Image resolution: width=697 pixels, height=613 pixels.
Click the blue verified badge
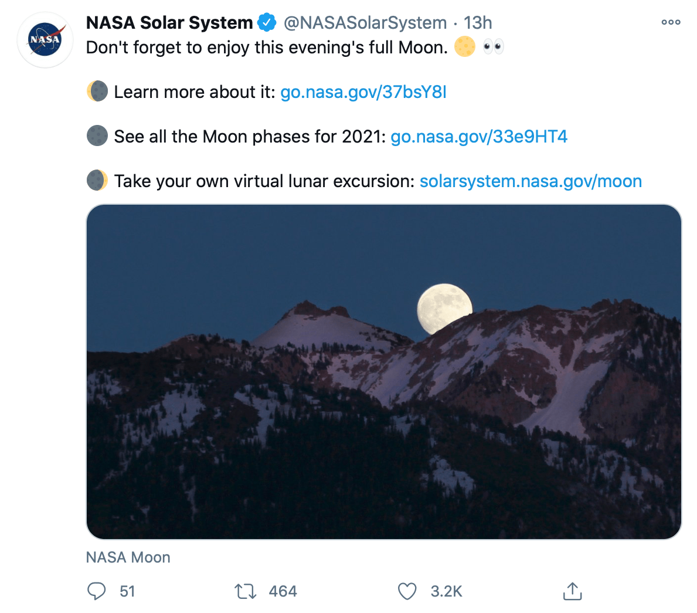coord(267,23)
